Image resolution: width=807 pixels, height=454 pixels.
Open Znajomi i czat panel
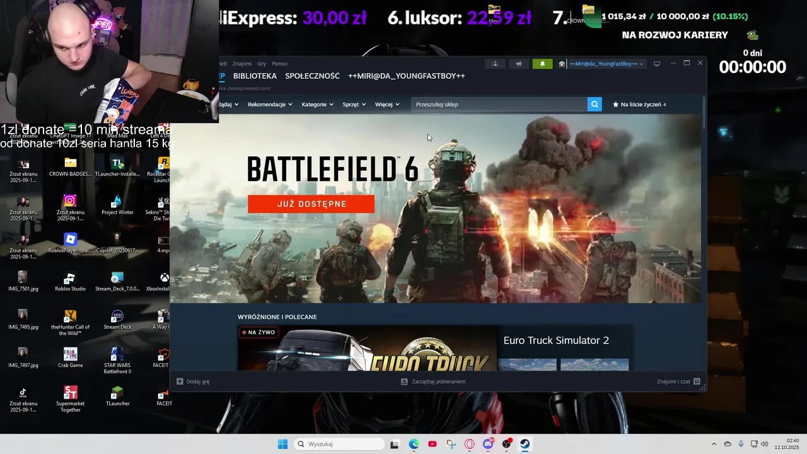click(678, 381)
